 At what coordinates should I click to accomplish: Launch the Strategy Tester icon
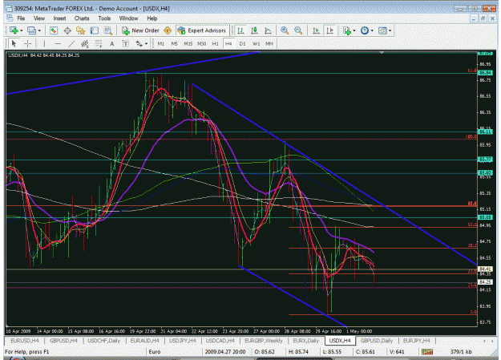click(x=108, y=30)
